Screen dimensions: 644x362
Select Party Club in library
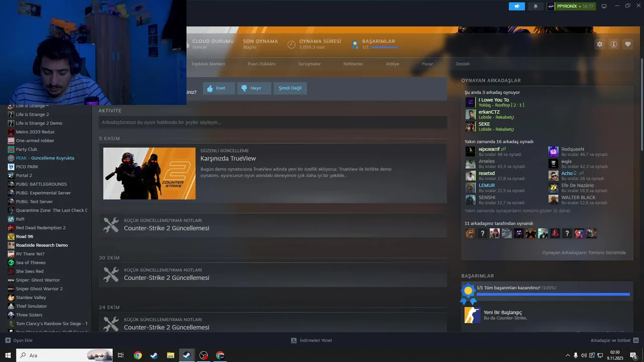coord(26,149)
